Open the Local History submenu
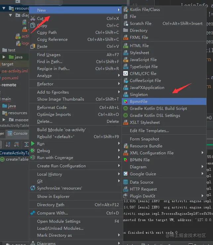The height and width of the screenshot is (245, 213). [x=75, y=174]
